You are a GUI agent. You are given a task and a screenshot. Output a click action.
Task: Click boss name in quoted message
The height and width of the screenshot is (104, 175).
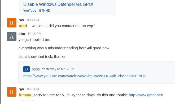pos(36,69)
